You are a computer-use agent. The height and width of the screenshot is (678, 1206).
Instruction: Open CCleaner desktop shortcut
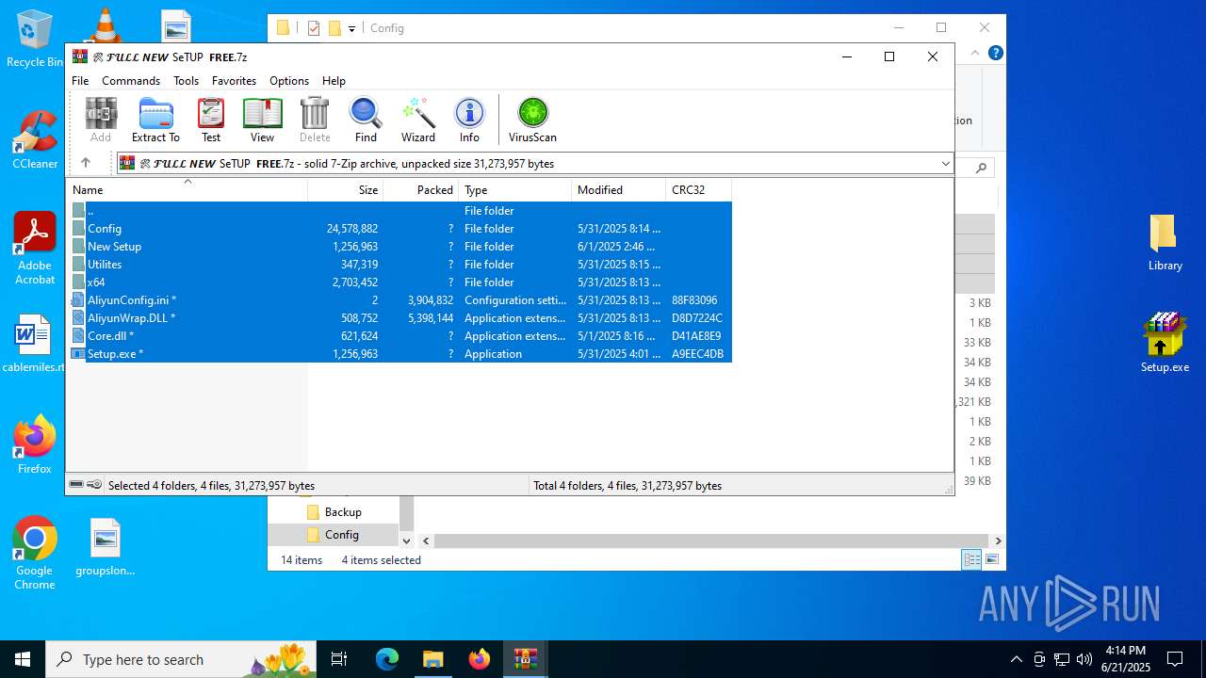pos(35,140)
